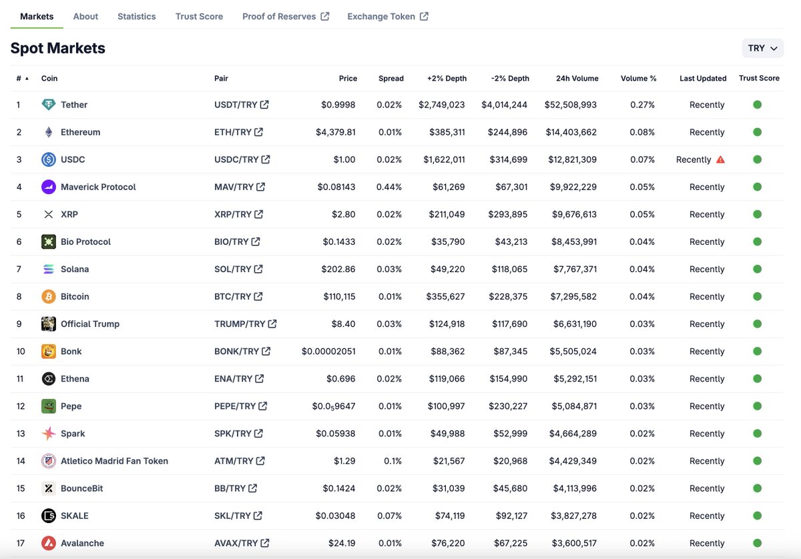Click the Bitcoin coin logo
Viewport: 801px width, 559px height.
tap(49, 296)
